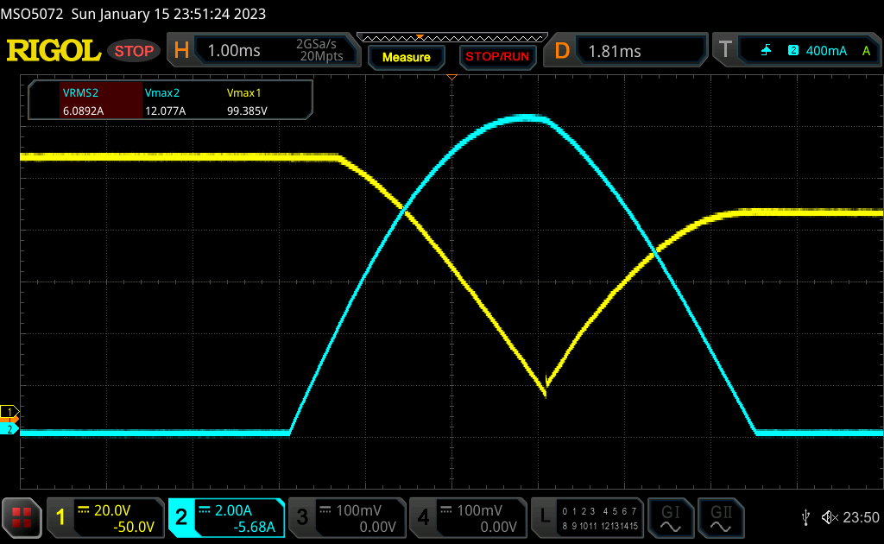Open the red function navigation grid icon

click(22, 518)
